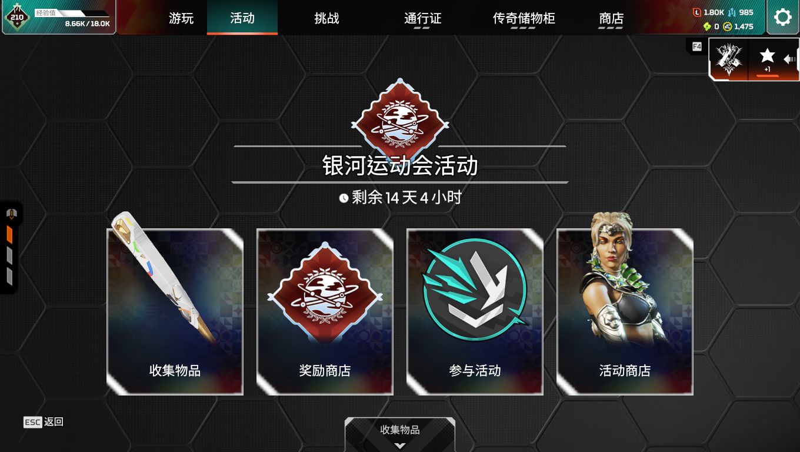
Task: Go to the 商店 tab
Action: pos(611,18)
